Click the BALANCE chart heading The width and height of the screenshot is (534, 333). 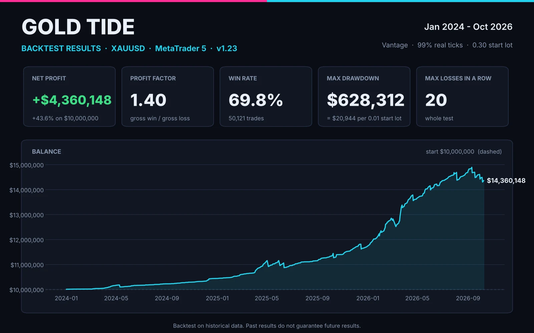tap(46, 152)
